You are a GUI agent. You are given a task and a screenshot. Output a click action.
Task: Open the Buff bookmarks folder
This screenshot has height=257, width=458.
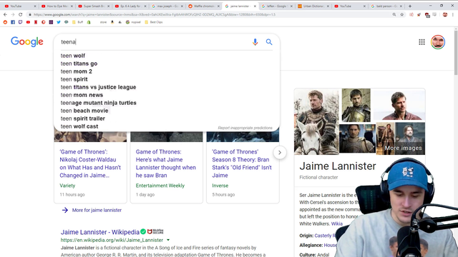point(78,22)
